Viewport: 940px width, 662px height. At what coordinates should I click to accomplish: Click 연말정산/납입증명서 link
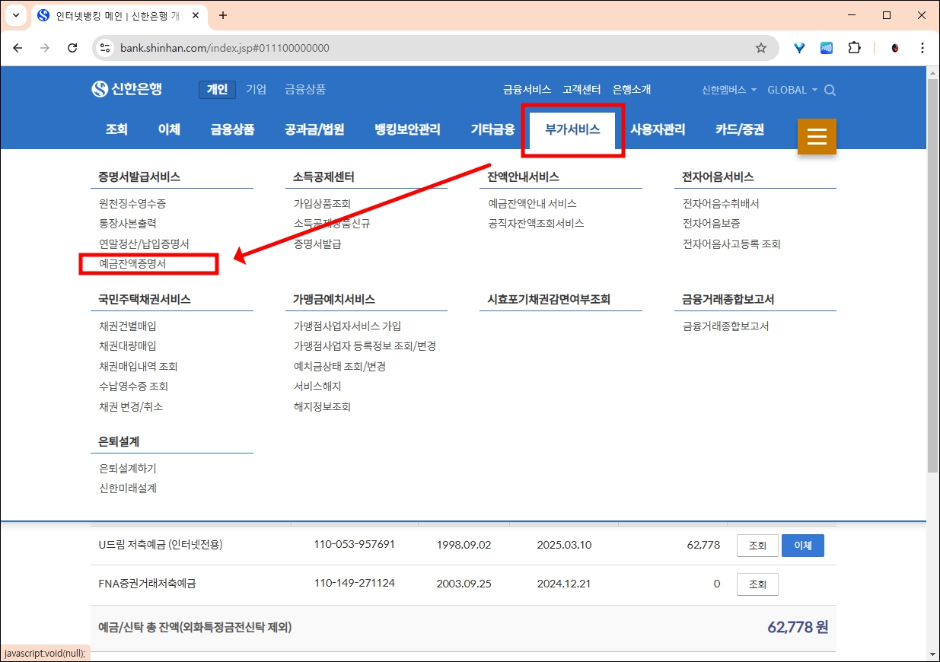144,244
